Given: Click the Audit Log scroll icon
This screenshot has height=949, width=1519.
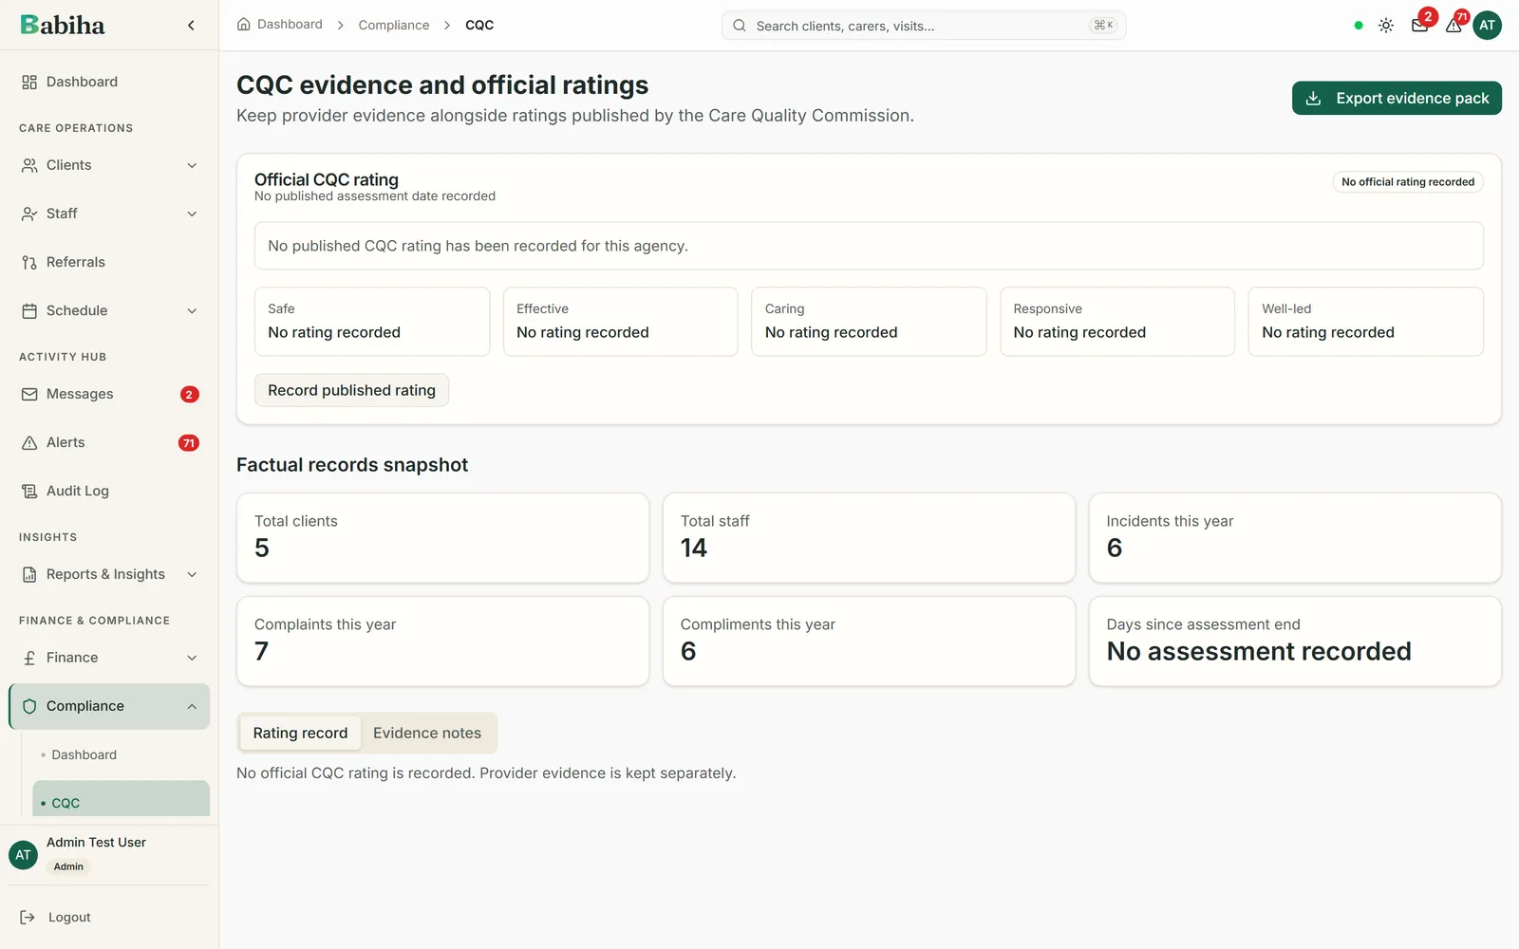Looking at the screenshot, I should [x=29, y=491].
